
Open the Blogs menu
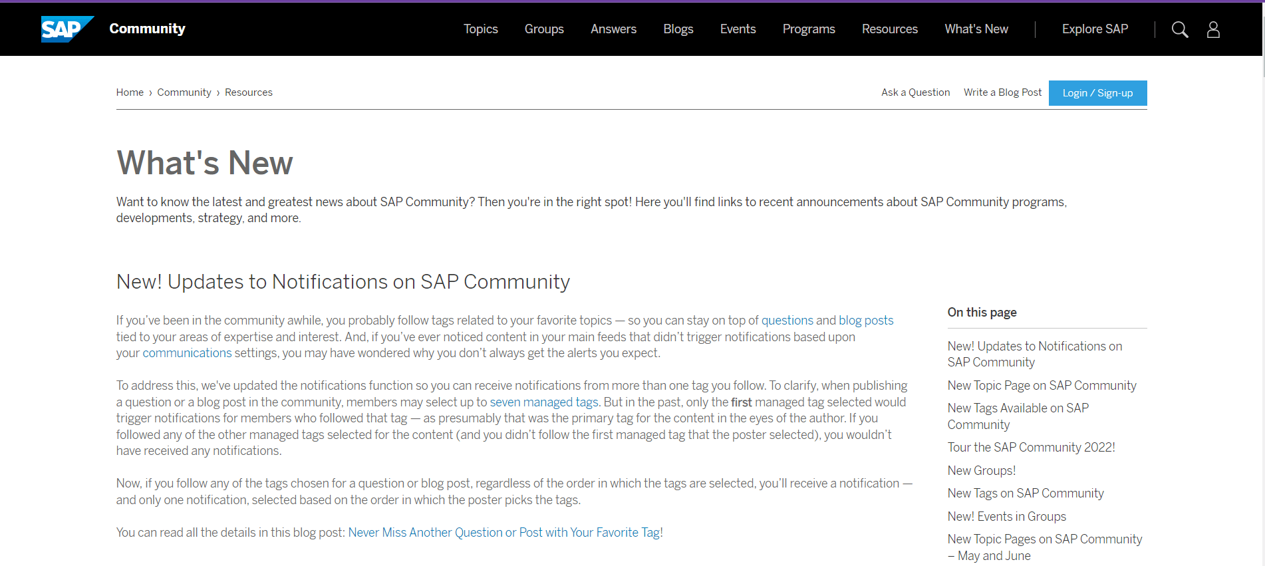[x=678, y=29]
